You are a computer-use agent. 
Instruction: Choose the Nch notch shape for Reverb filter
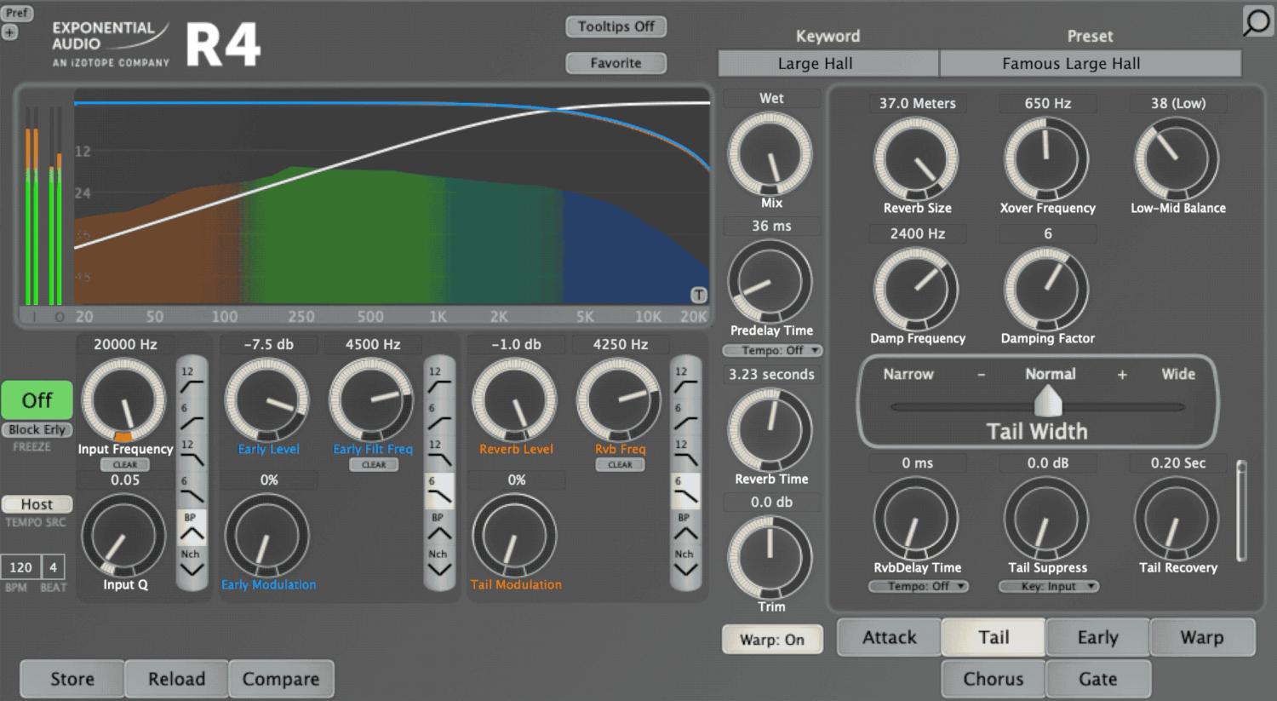coord(685,564)
